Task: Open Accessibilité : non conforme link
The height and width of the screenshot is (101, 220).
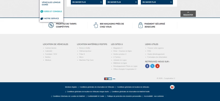Action: (x=154, y=96)
